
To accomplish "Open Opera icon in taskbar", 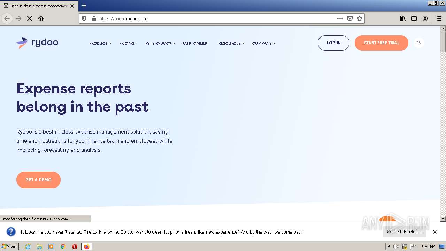I will pos(75,246).
